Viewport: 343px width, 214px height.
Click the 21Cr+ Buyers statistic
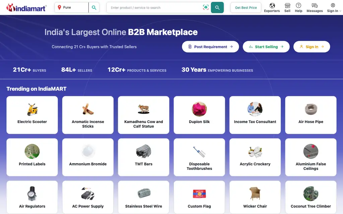point(29,70)
